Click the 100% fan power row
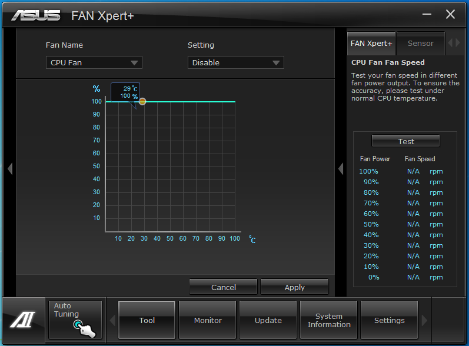Viewport: 469px width, 346px height. [x=401, y=171]
